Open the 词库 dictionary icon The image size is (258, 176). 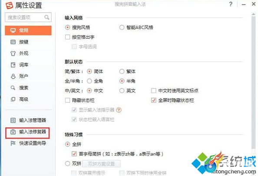click(13, 65)
